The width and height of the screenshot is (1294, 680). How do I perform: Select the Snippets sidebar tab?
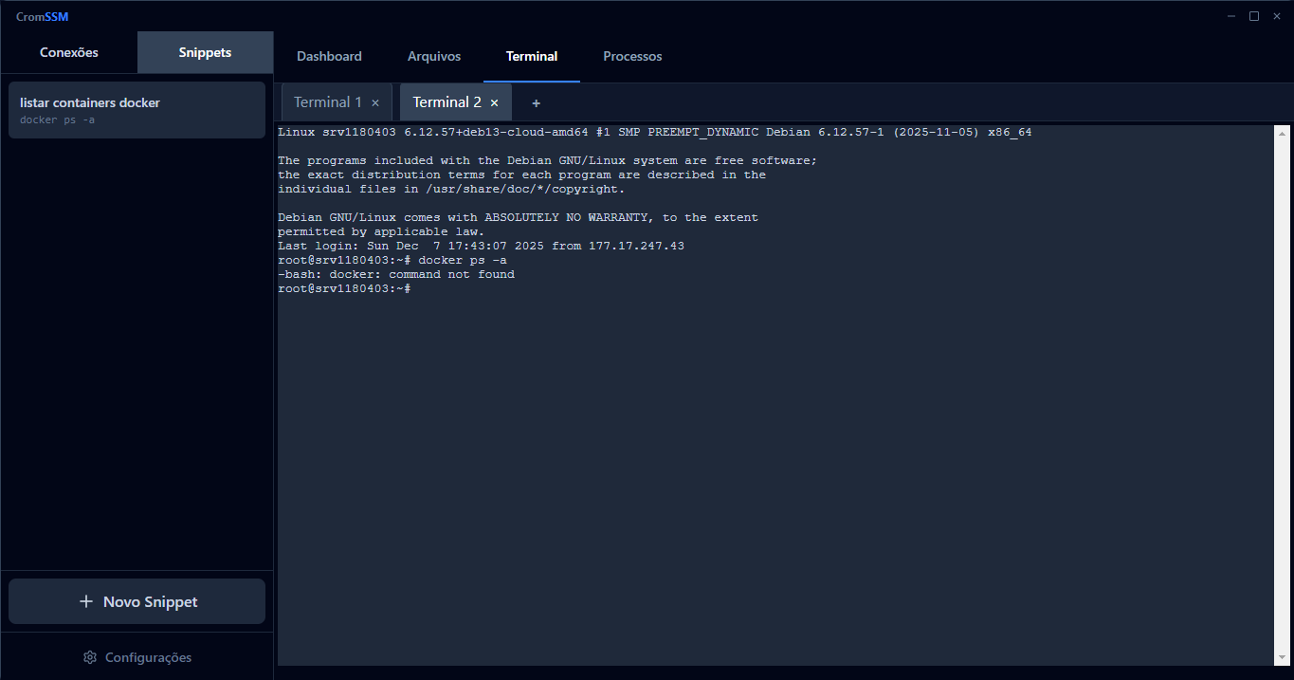[x=205, y=52]
